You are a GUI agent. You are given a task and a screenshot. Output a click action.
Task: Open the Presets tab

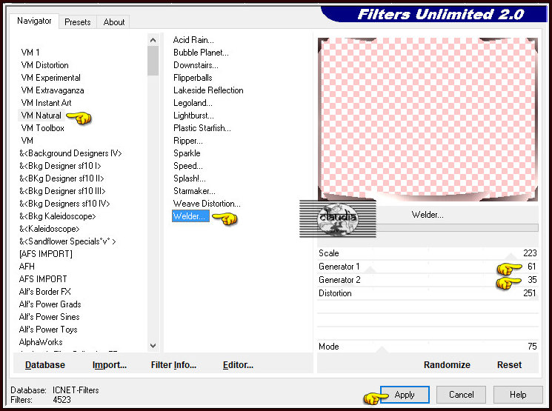click(78, 22)
